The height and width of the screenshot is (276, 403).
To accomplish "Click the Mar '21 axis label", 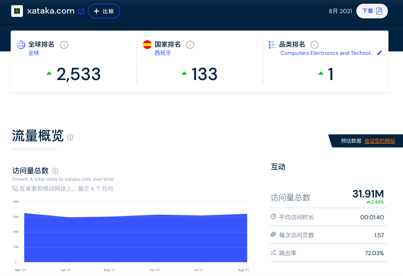I will [x=20, y=270].
